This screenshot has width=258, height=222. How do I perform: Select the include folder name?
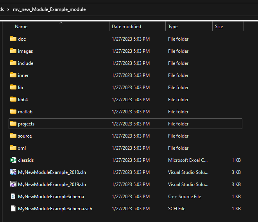coord(25,63)
